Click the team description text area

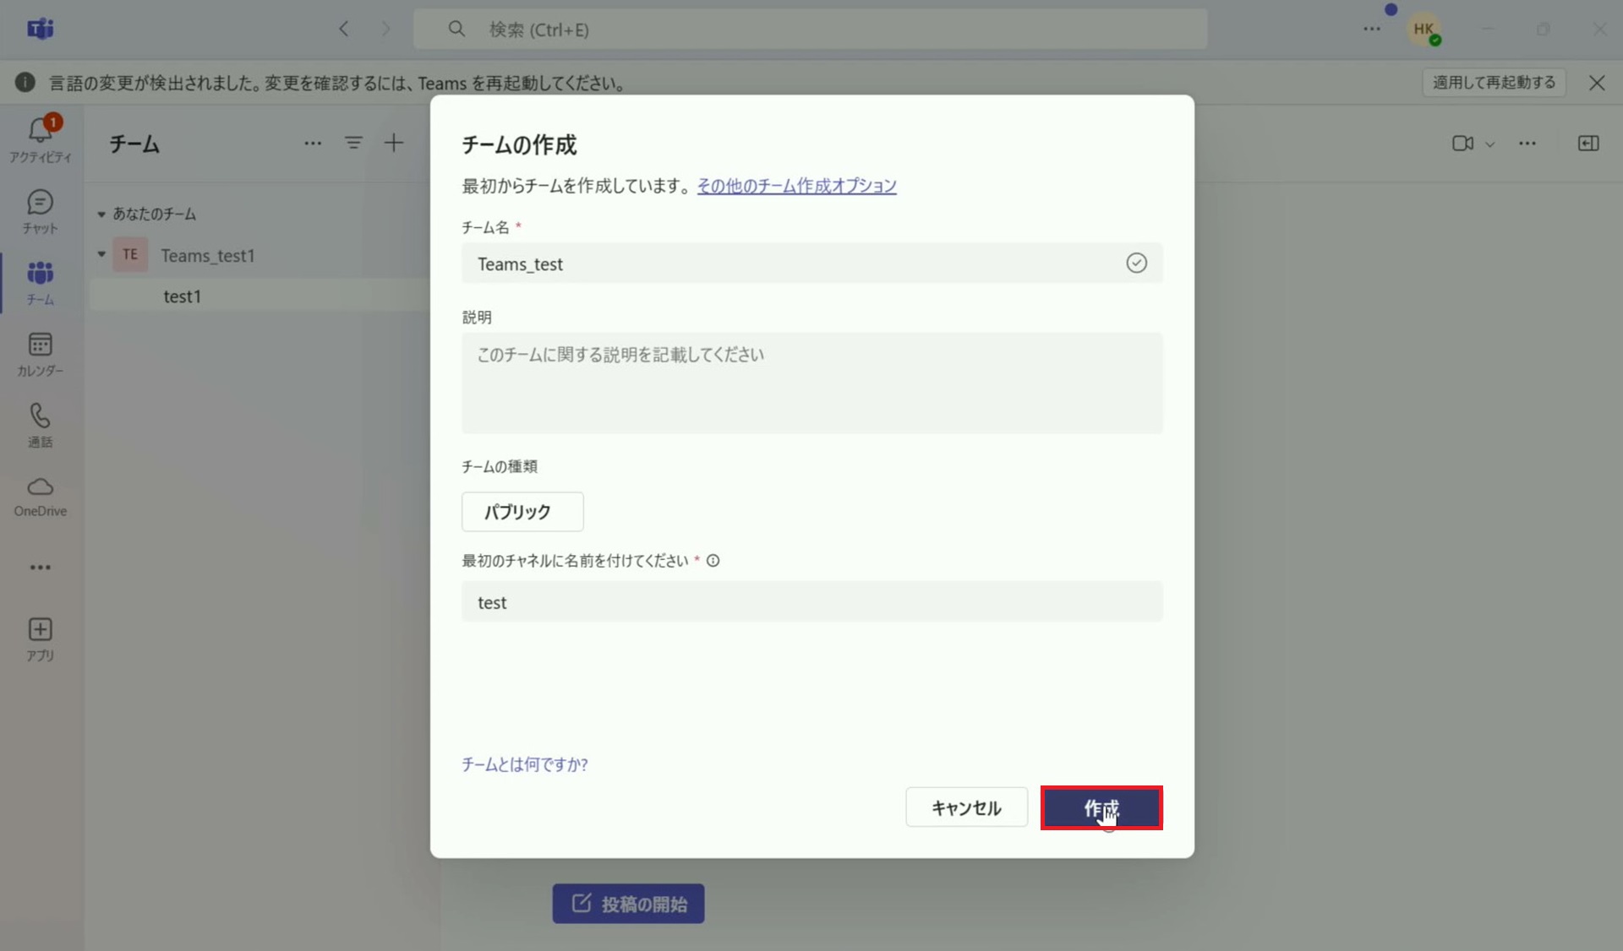coord(811,383)
